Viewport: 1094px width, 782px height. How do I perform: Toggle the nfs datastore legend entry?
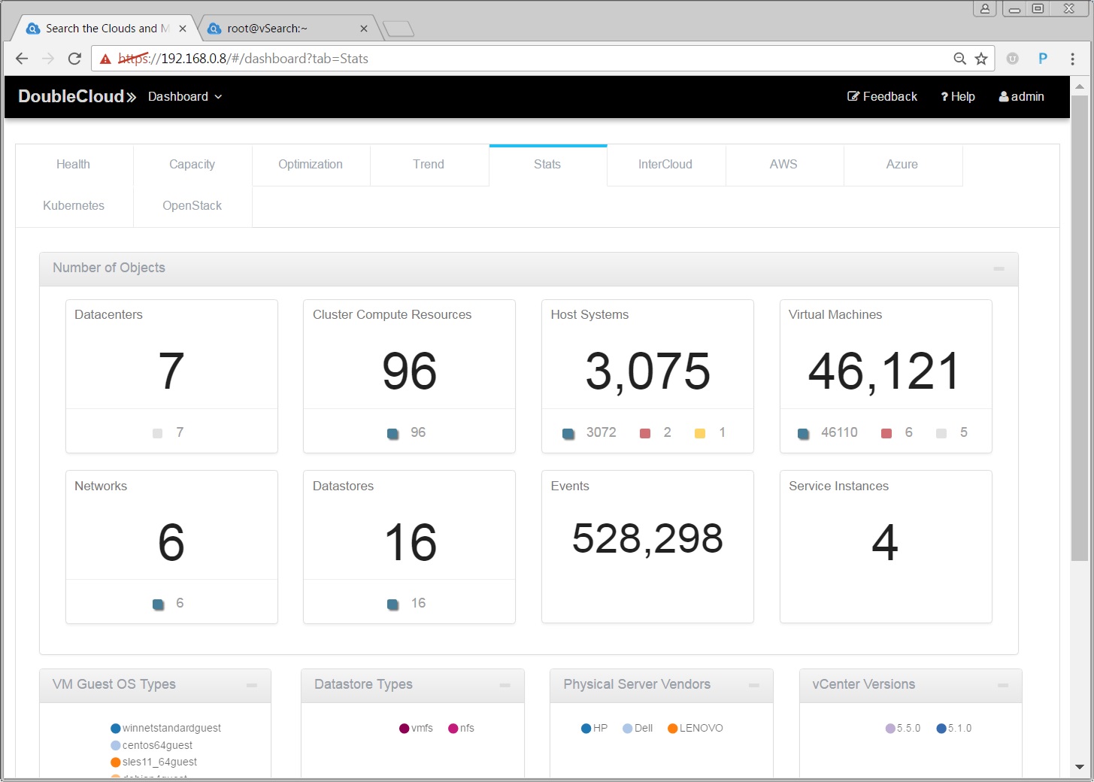click(461, 728)
